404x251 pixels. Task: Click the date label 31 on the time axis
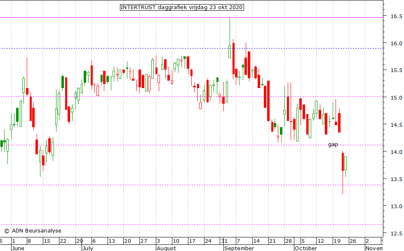[224, 241]
